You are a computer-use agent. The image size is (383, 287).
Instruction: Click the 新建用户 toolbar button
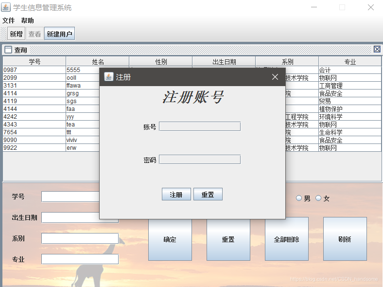tap(59, 34)
